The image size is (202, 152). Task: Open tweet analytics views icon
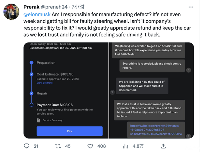(124, 146)
